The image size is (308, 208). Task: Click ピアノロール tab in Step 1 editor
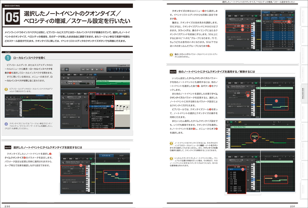click(x=121, y=91)
